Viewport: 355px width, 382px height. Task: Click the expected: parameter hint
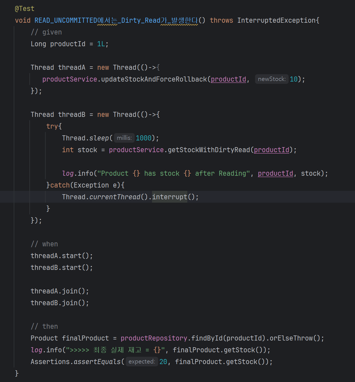pos(142,362)
